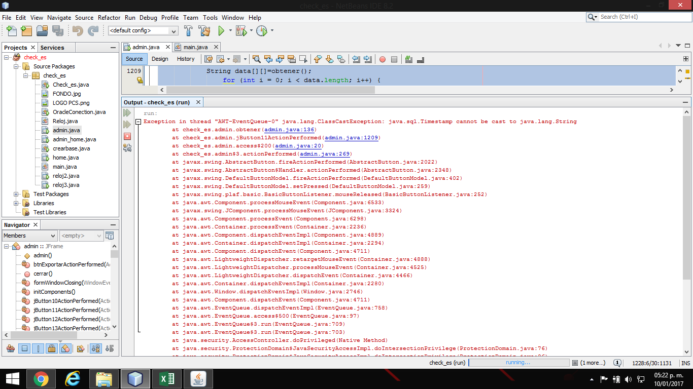
Task: Click the Stop Macro Recording square icon
Action: tap(394, 59)
